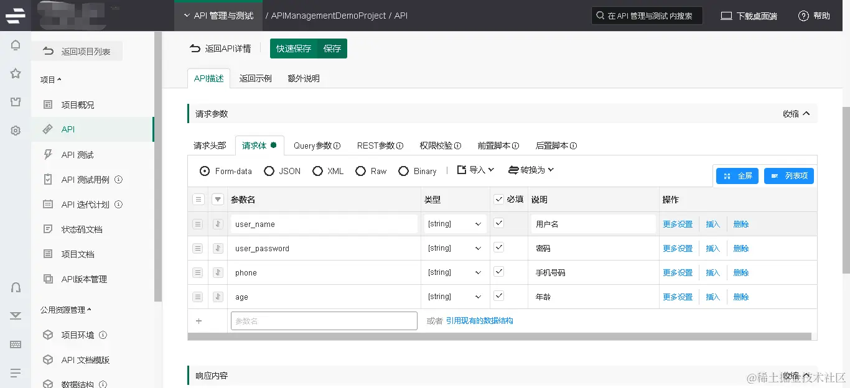The width and height of the screenshot is (850, 388).
Task: Uncheck required checkbox for user_name
Action: pyautogui.click(x=498, y=223)
